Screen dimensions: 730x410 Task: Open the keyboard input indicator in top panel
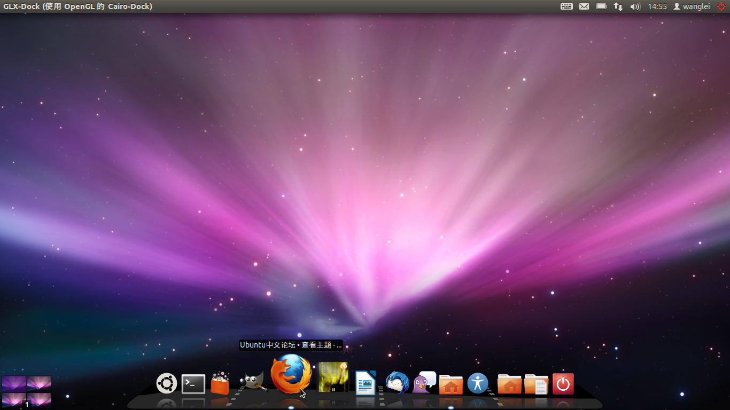pos(566,6)
